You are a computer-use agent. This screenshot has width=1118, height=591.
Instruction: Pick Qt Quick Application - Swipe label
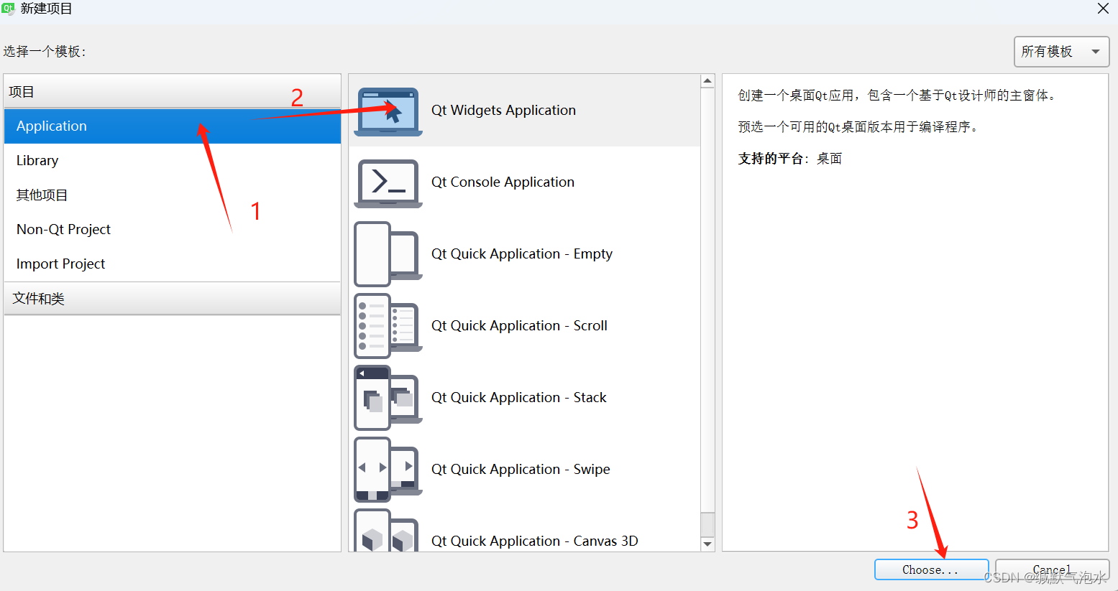point(521,469)
